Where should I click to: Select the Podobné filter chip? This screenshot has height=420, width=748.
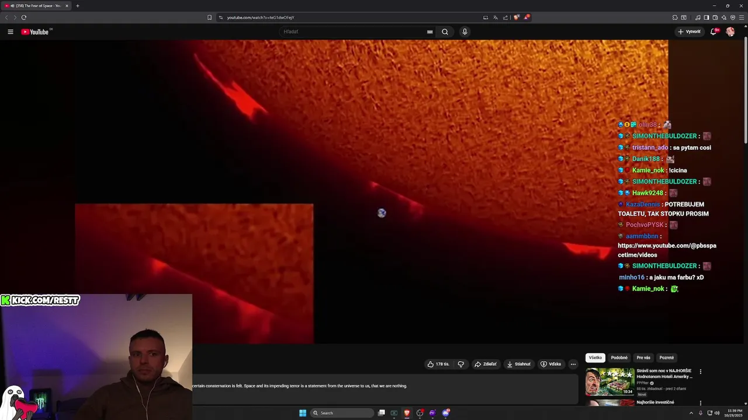[619, 358]
